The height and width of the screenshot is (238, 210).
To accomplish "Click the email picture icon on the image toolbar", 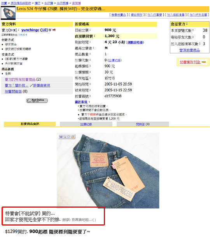I will [68, 136].
